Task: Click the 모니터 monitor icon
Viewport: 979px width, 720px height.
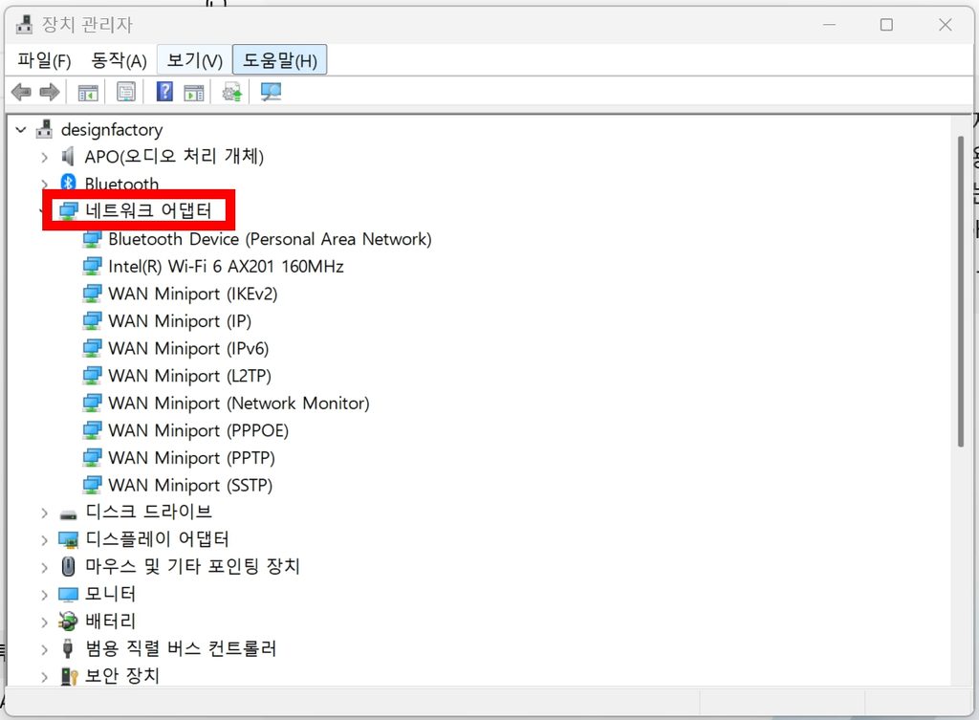Action: pos(68,594)
